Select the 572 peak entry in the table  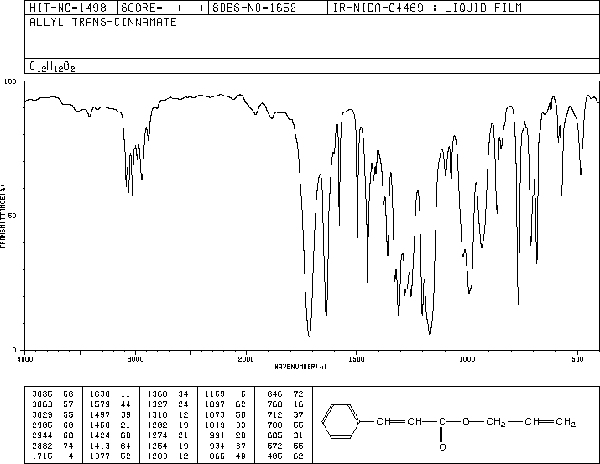[285, 446]
